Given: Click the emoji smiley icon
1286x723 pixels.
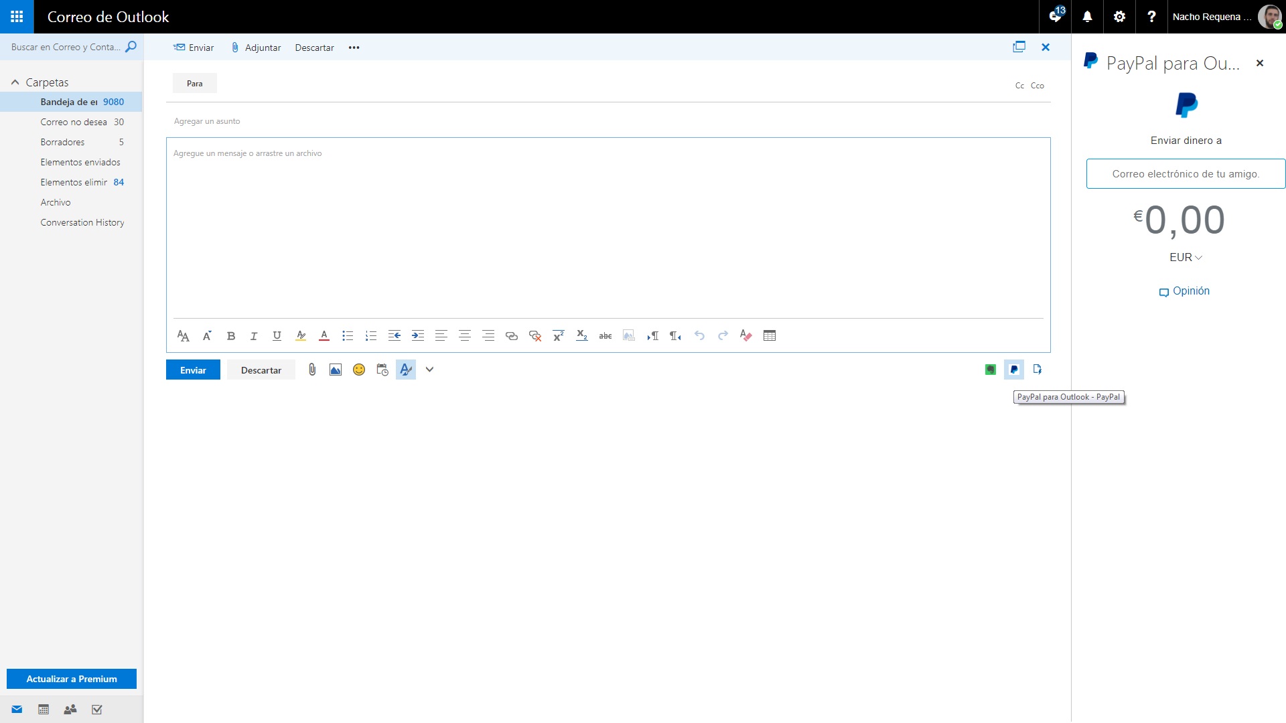Looking at the screenshot, I should tap(359, 370).
